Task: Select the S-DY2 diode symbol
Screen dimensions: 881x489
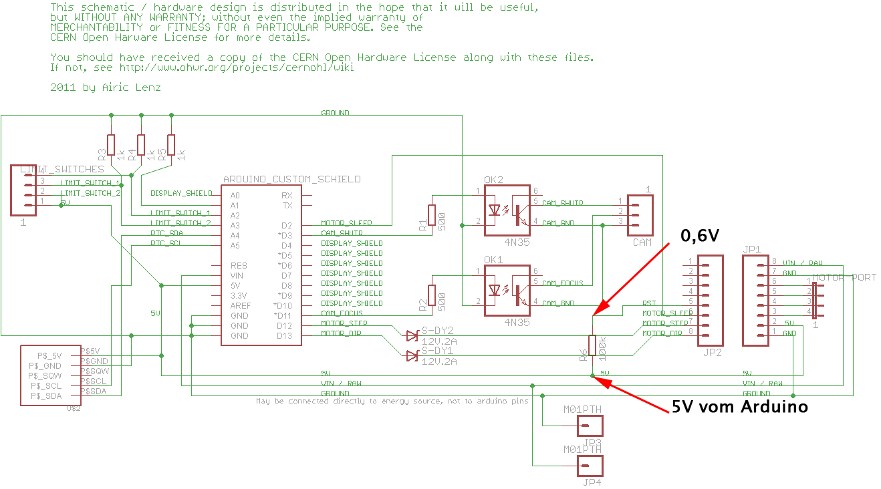Action: tap(412, 335)
